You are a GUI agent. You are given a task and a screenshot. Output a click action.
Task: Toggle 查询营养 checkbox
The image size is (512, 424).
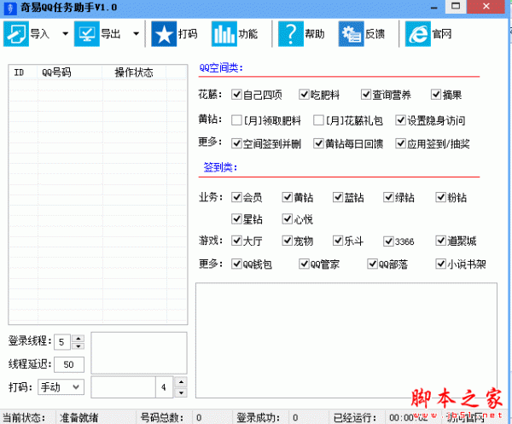tap(366, 95)
